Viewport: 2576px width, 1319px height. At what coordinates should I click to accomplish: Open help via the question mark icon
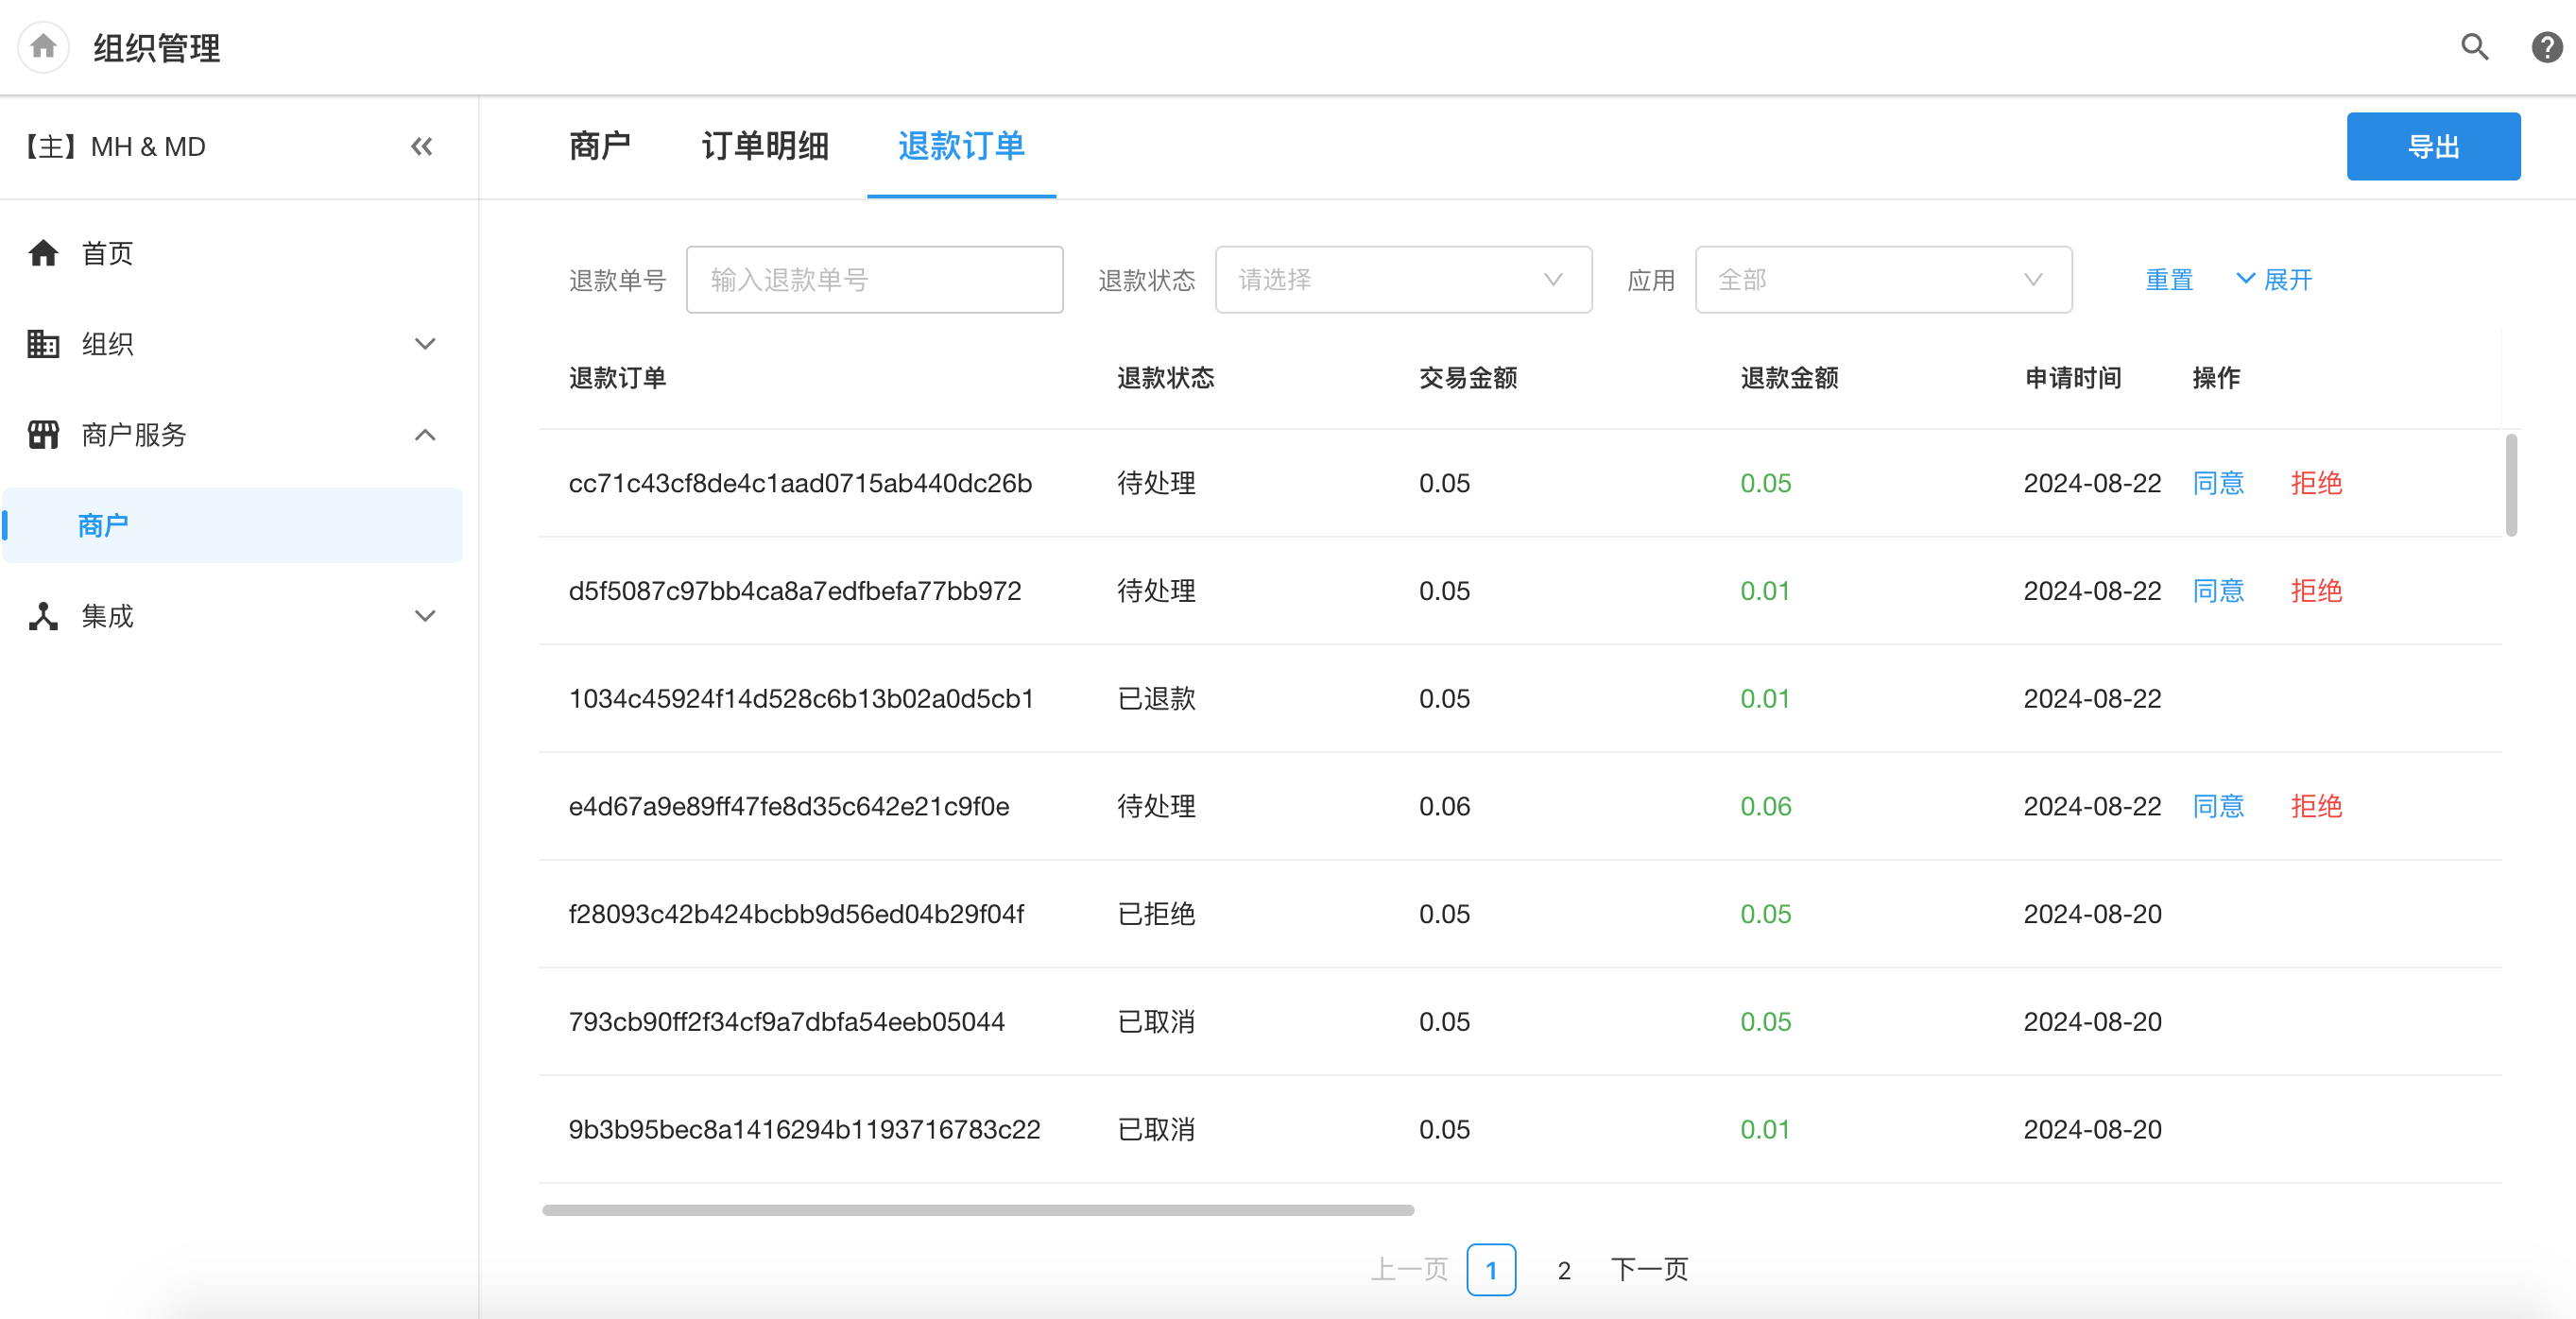coord(2546,47)
